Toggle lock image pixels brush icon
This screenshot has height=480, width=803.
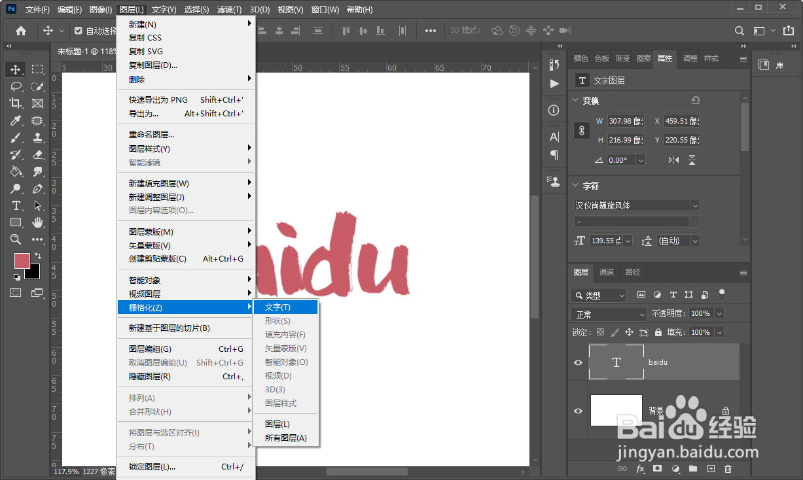[x=615, y=332]
